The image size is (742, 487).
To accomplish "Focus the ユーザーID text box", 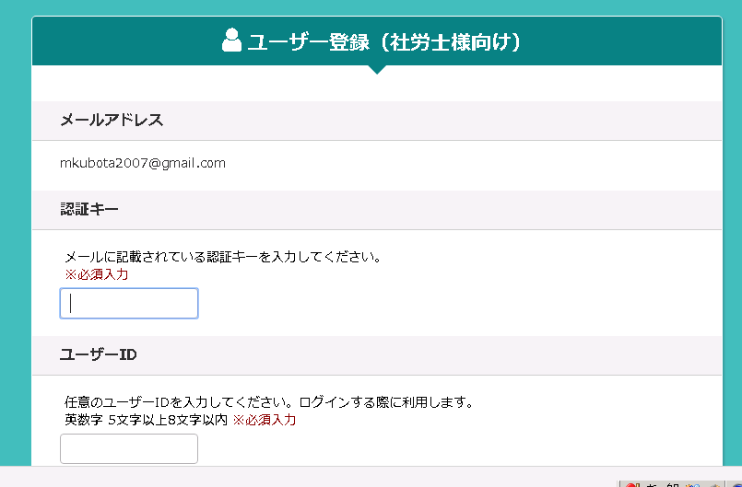I will pyautogui.click(x=129, y=448).
